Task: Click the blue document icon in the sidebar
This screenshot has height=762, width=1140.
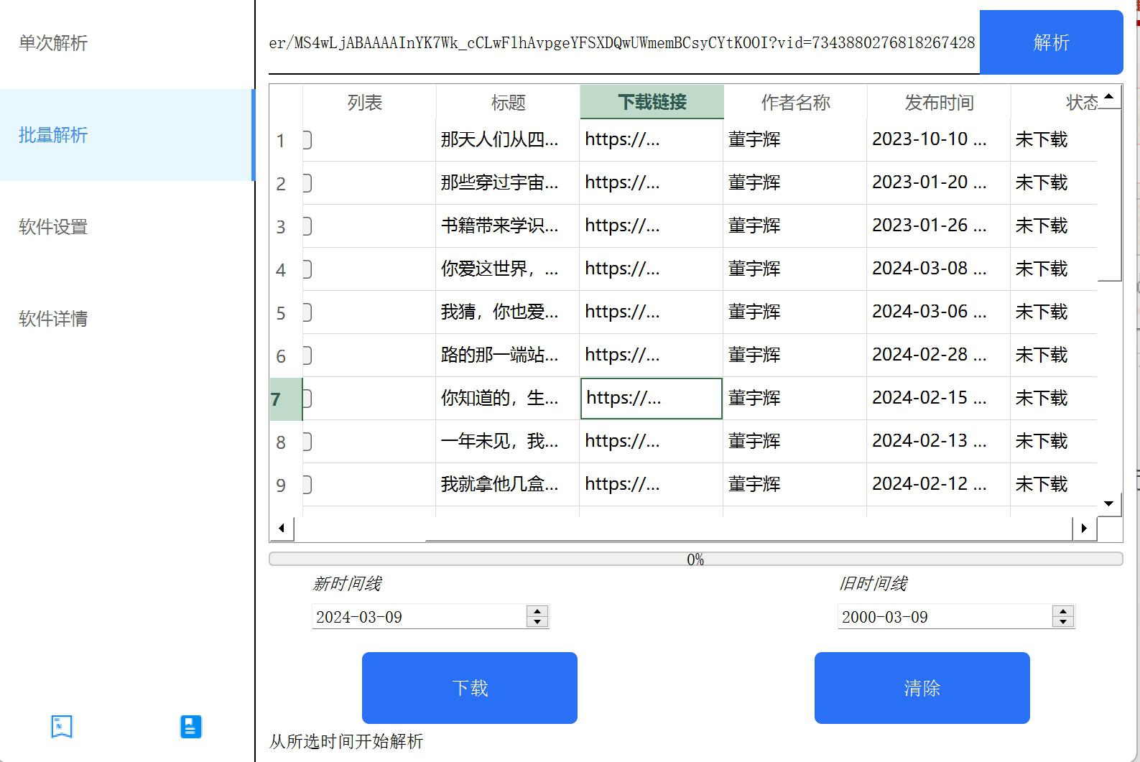Action: click(x=190, y=726)
